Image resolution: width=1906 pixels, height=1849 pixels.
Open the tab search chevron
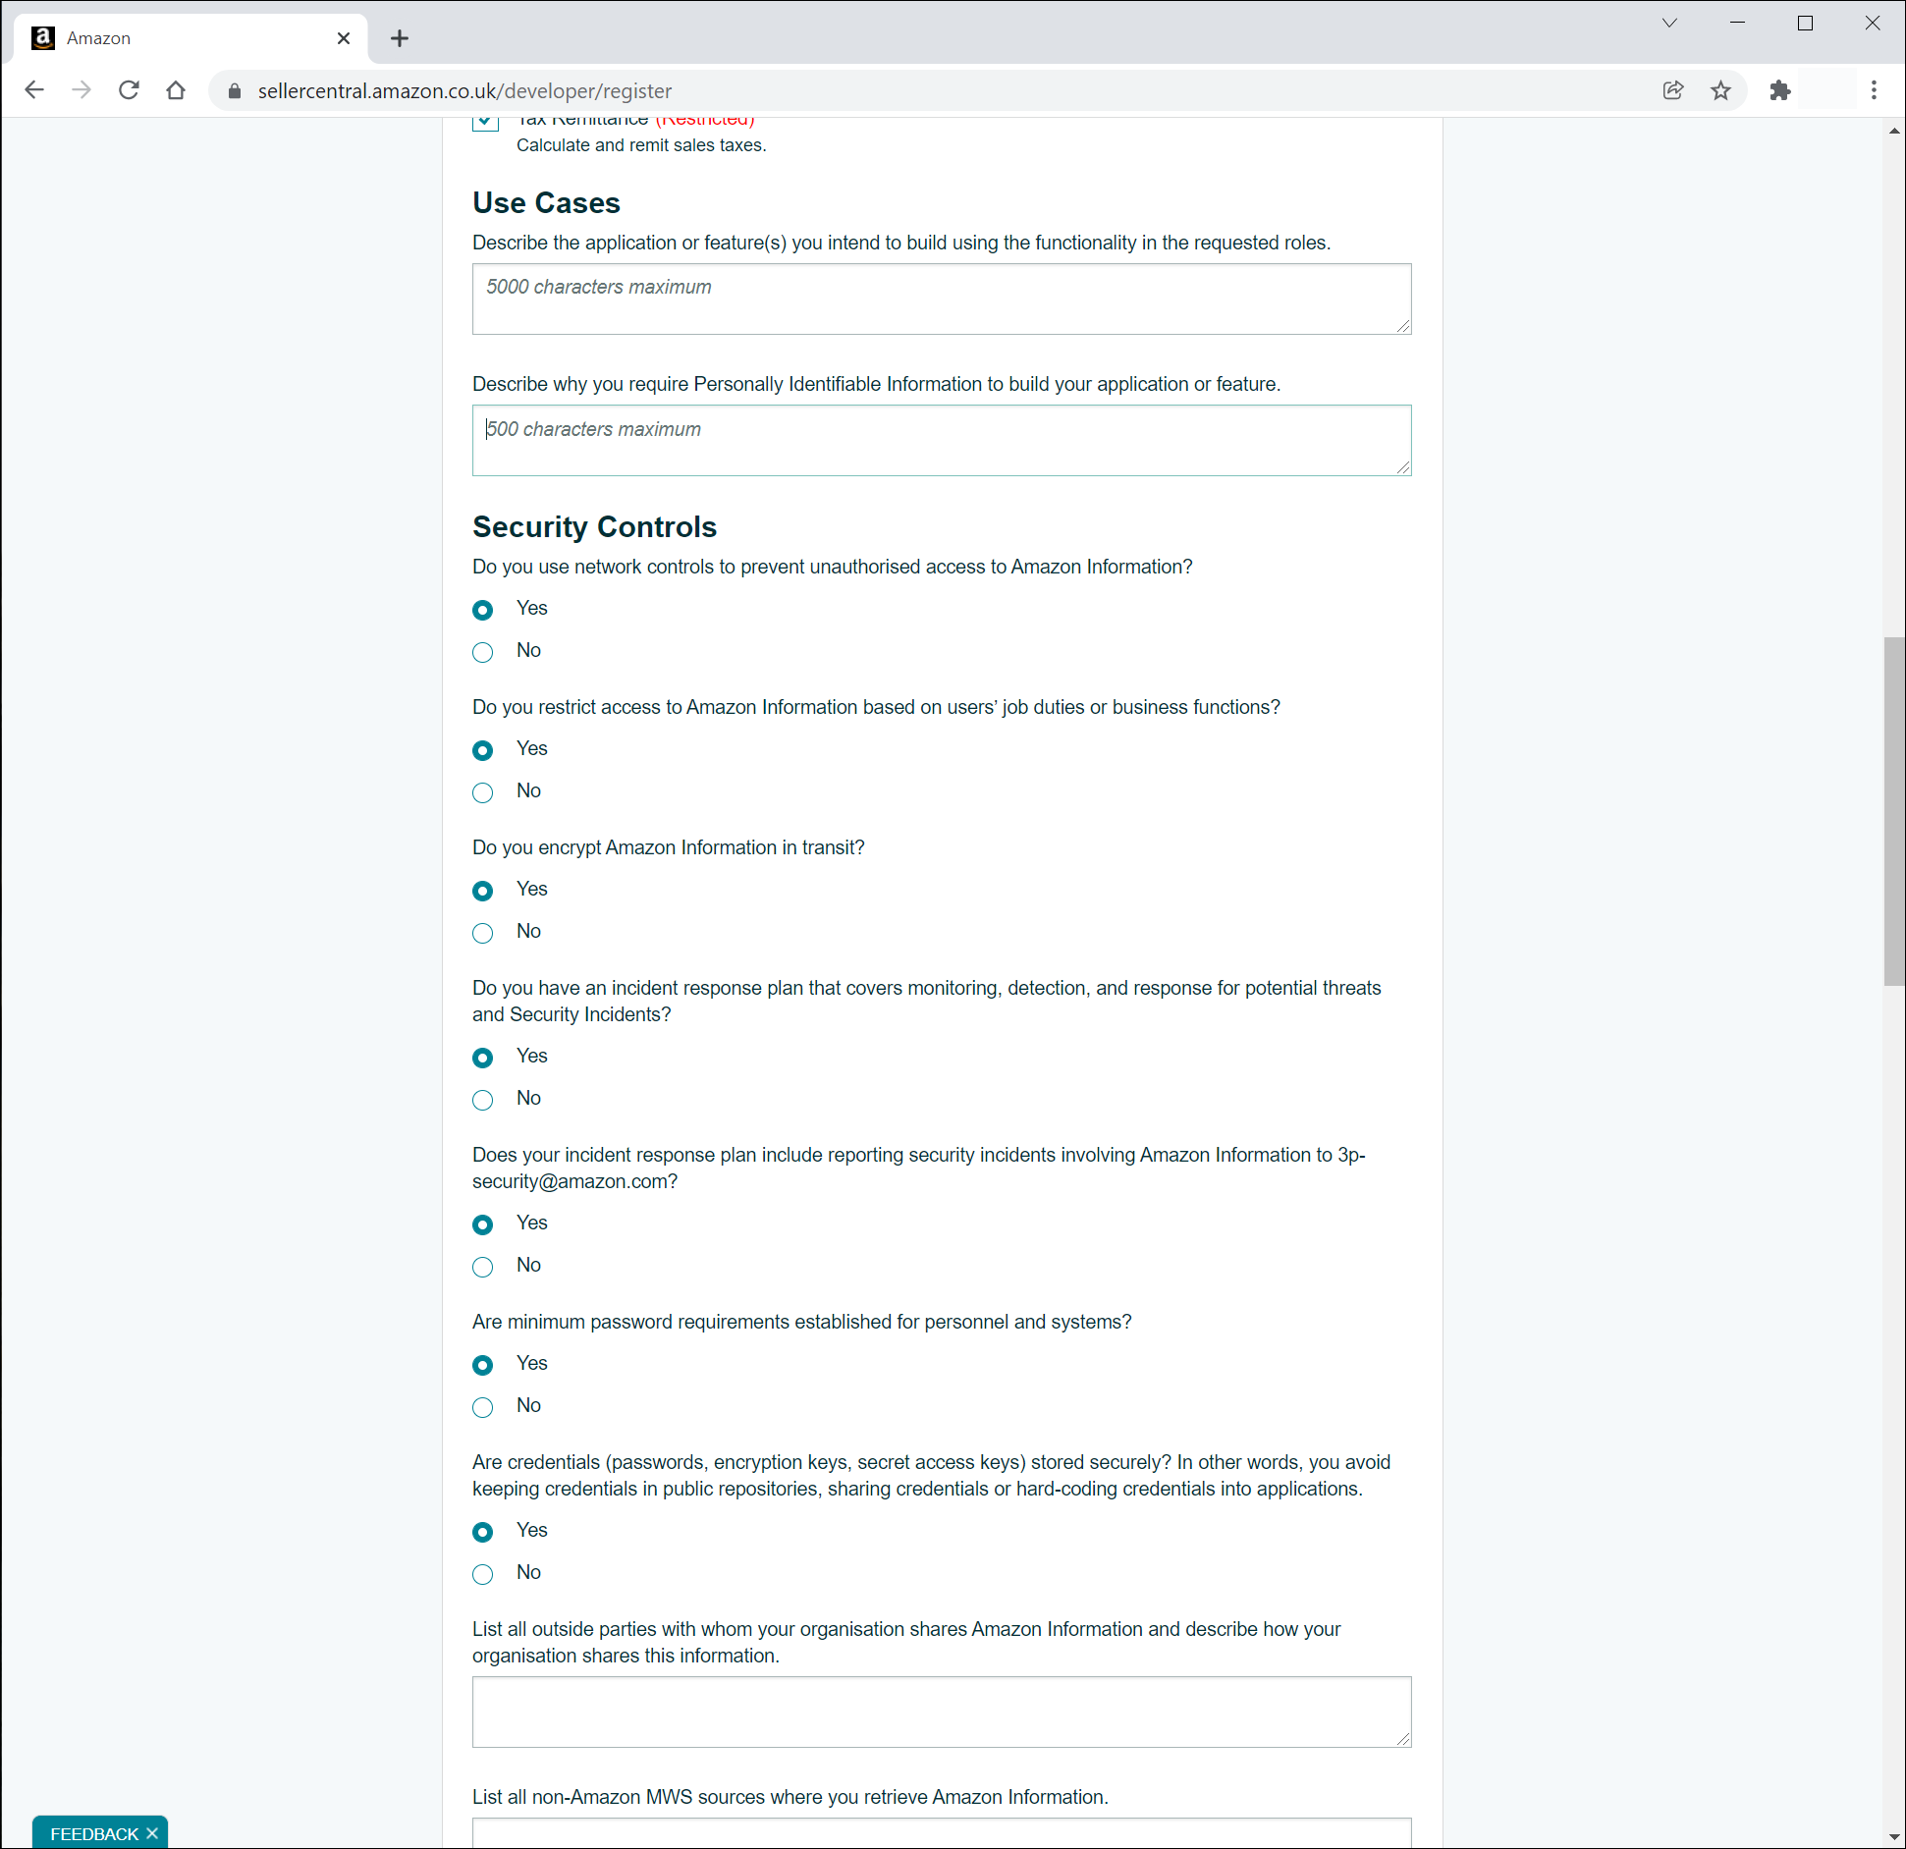(x=1669, y=23)
